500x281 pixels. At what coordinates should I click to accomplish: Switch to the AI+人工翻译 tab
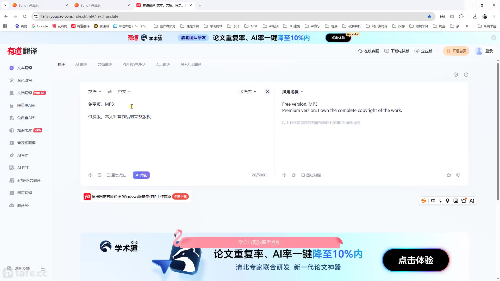click(x=191, y=64)
